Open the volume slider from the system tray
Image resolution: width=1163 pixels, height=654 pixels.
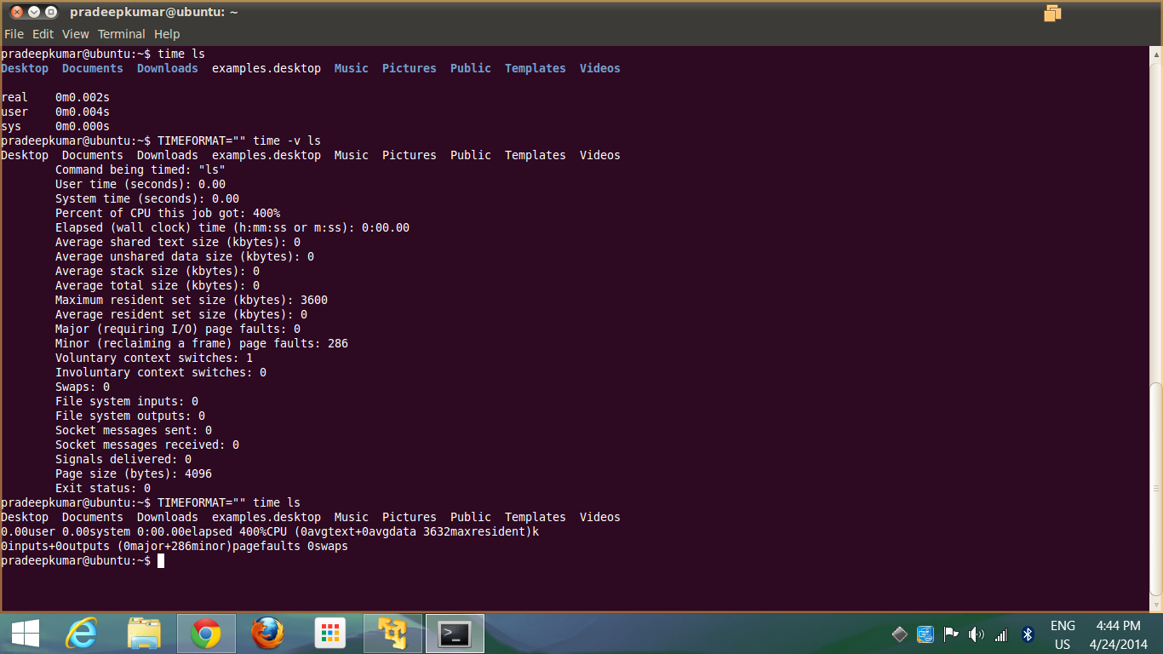pyautogui.click(x=976, y=634)
